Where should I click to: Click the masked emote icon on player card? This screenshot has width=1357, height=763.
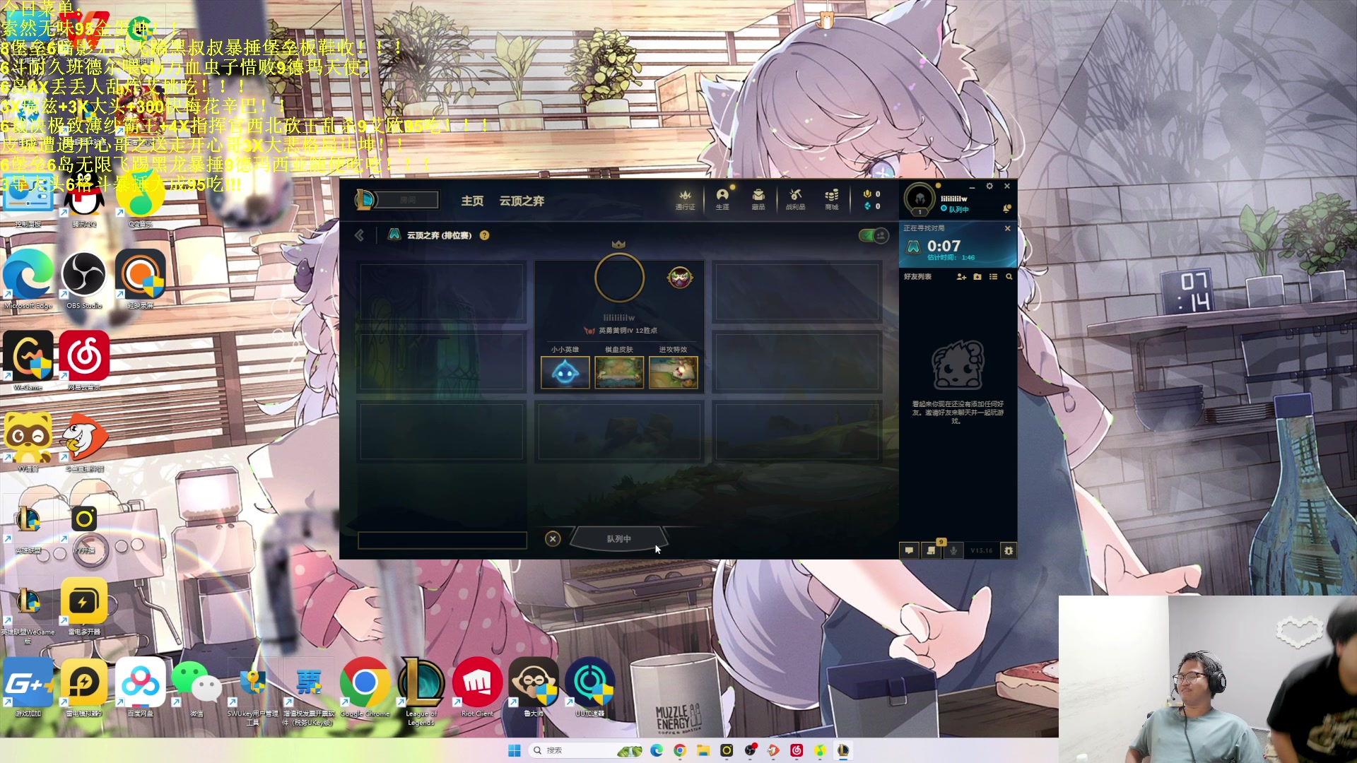click(680, 278)
